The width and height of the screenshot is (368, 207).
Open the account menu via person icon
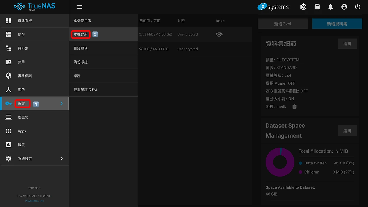[344, 7]
